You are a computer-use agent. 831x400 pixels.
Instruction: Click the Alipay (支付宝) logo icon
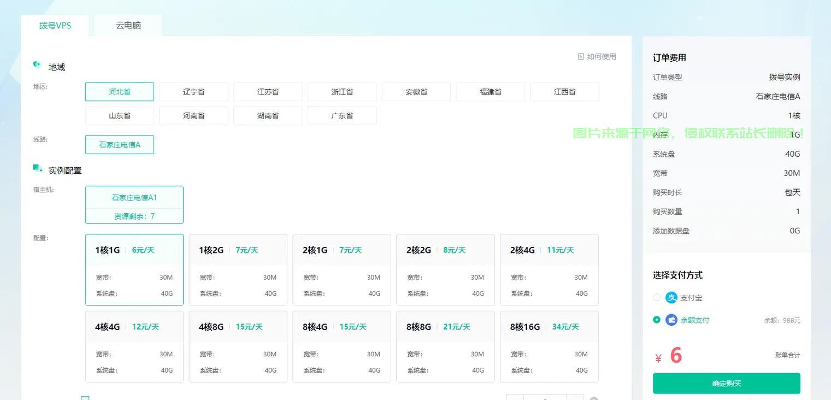[671, 298]
